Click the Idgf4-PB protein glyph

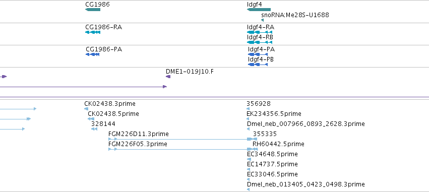pyautogui.click(x=258, y=65)
